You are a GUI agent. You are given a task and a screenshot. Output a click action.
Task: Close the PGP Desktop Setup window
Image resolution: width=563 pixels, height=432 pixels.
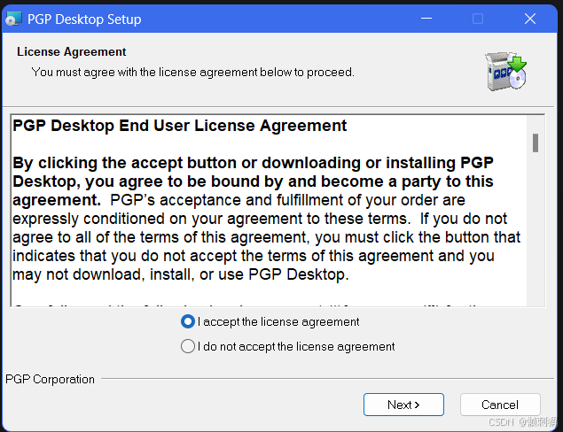coord(530,19)
